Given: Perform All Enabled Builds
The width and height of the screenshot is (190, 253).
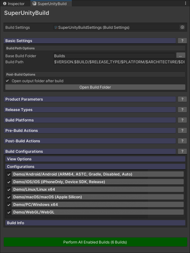Looking at the screenshot, I should pos(95,242).
